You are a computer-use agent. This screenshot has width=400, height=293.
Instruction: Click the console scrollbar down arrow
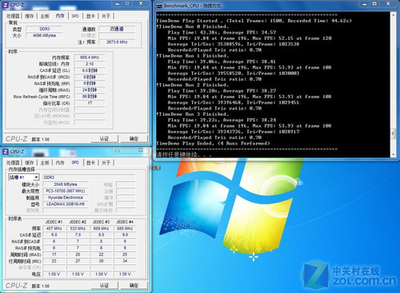click(393, 154)
